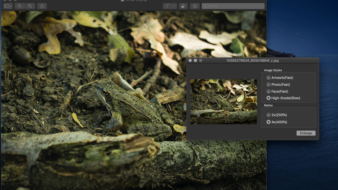Open the sidebar view menu in Preview
The width and height of the screenshot is (338, 190).
(x=8, y=6)
